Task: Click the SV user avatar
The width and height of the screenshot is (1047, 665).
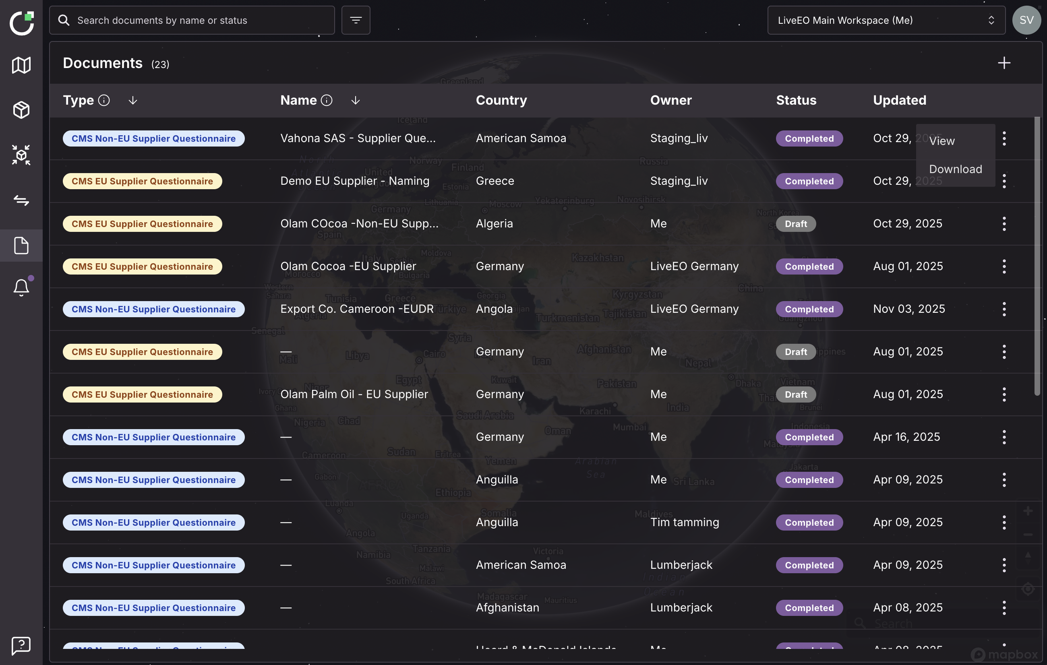Action: [x=1026, y=21]
